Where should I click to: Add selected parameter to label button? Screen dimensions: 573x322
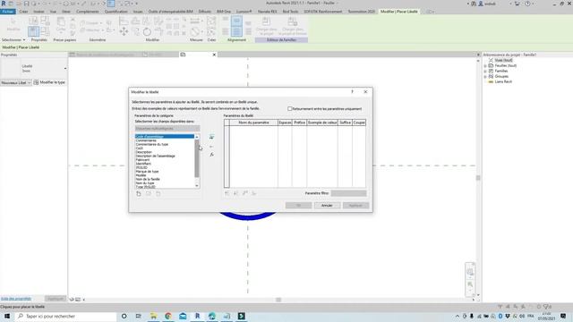pos(211,137)
